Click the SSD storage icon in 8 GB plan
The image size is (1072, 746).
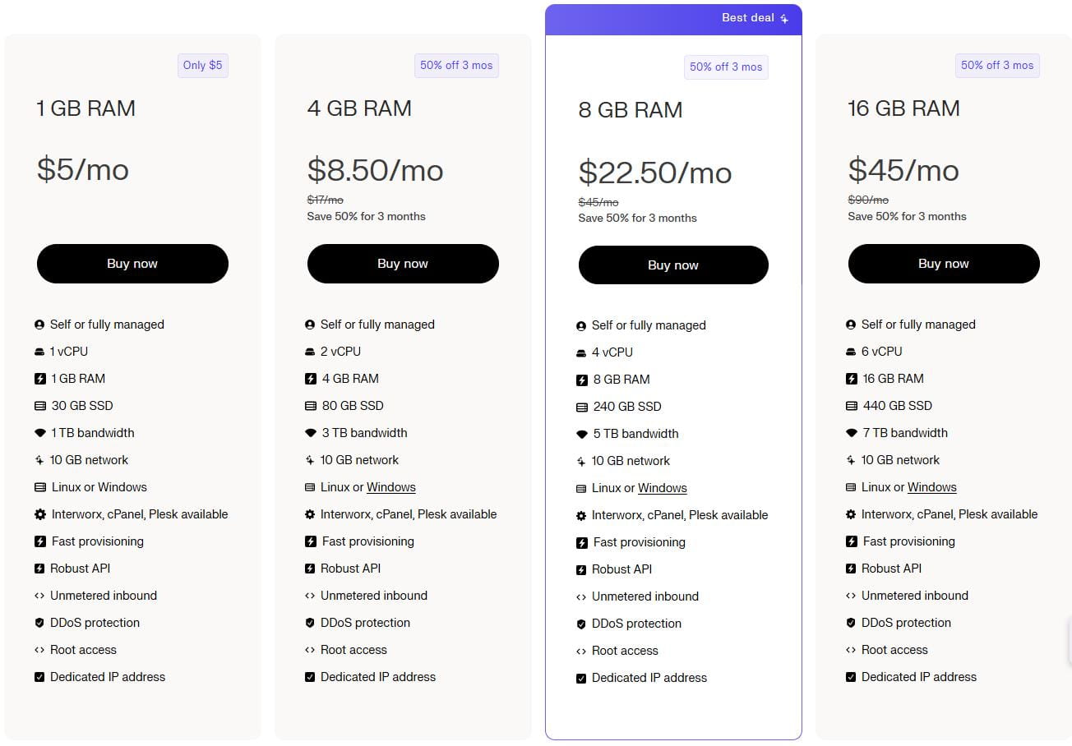(x=582, y=407)
